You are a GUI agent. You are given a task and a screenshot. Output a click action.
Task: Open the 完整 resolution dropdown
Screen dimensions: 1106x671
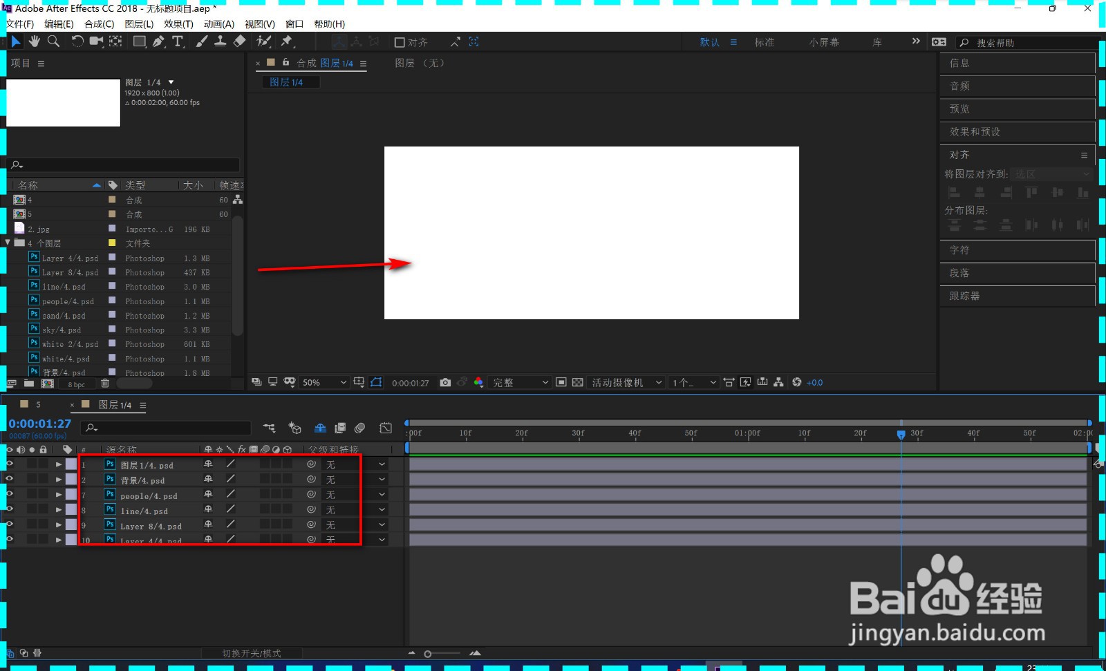point(520,382)
